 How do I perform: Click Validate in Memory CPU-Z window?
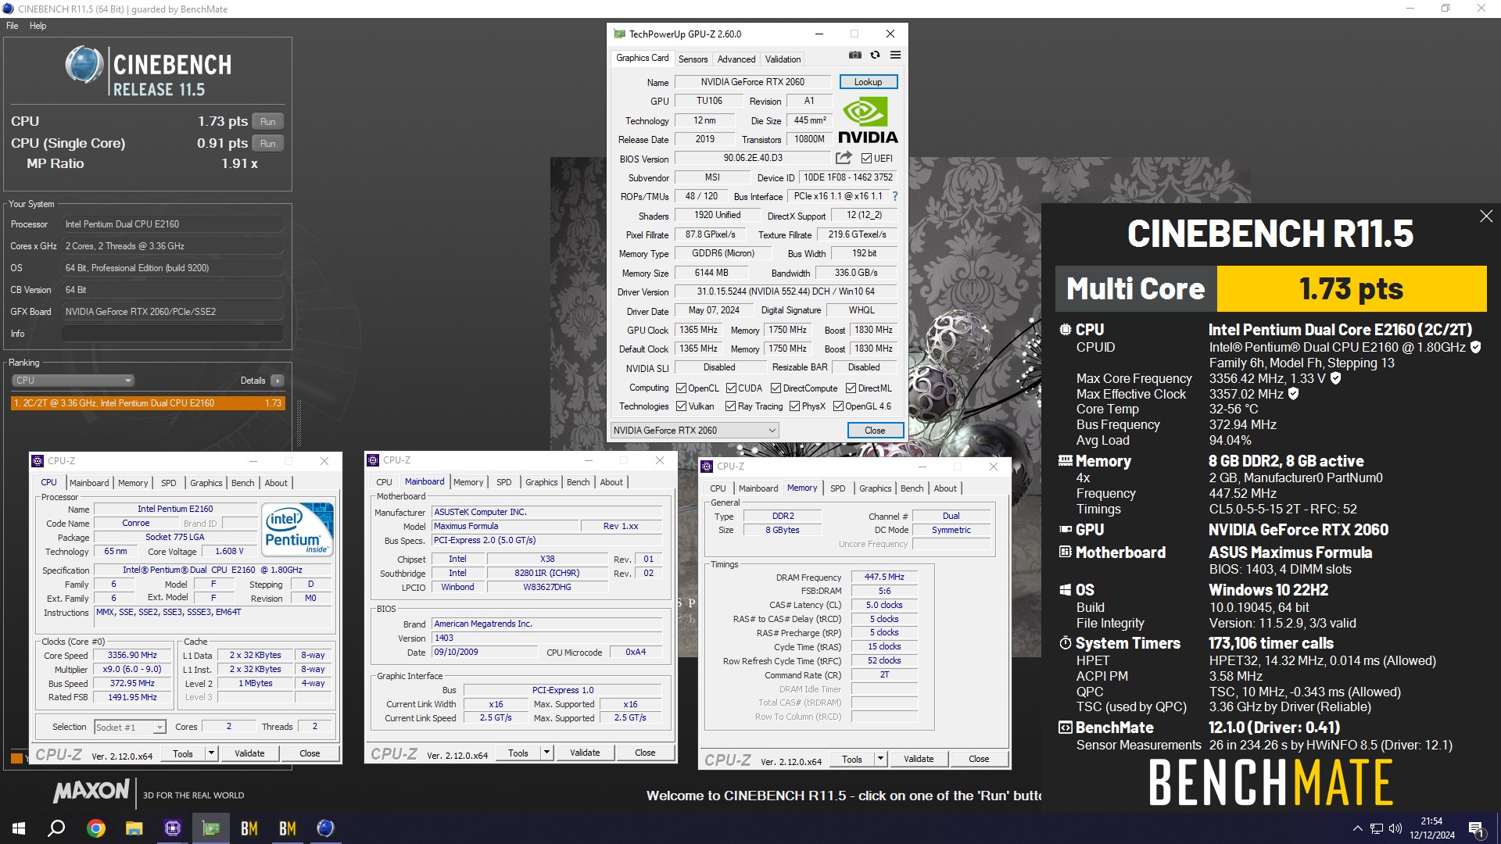pos(919,759)
